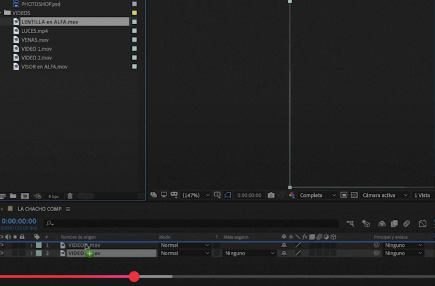Viewport: 435px width, 286px height.
Task: Select the LA CHACHO COMP timeline tab
Action: pos(39,209)
